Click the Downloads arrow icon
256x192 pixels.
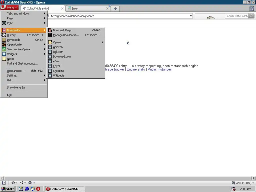coord(4,40)
